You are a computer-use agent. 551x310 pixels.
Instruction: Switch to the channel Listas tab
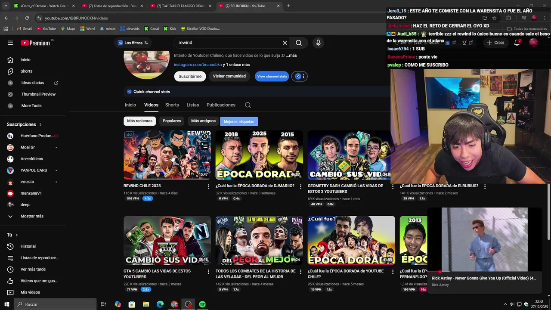pyautogui.click(x=192, y=105)
